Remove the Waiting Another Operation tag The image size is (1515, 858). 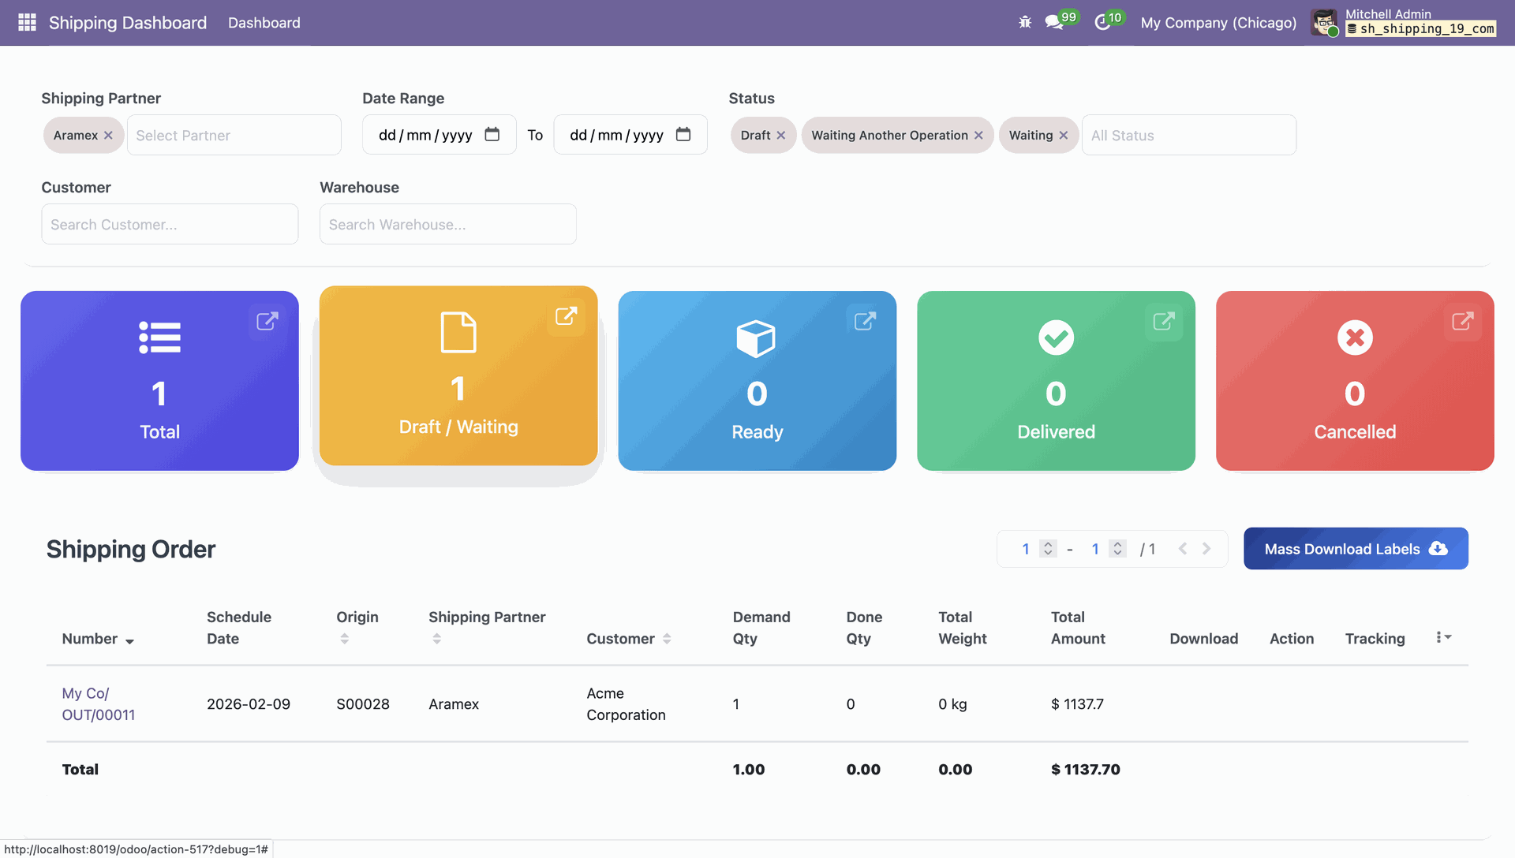click(x=978, y=136)
